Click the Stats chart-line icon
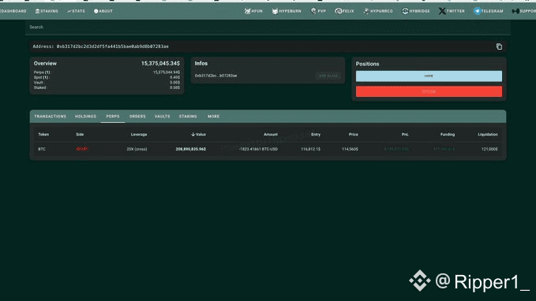 tap(69, 11)
